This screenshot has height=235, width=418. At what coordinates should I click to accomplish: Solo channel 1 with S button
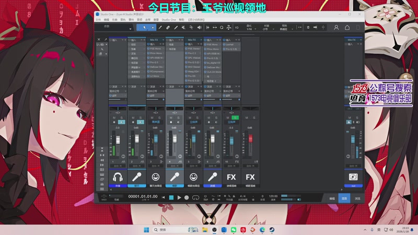(122, 118)
